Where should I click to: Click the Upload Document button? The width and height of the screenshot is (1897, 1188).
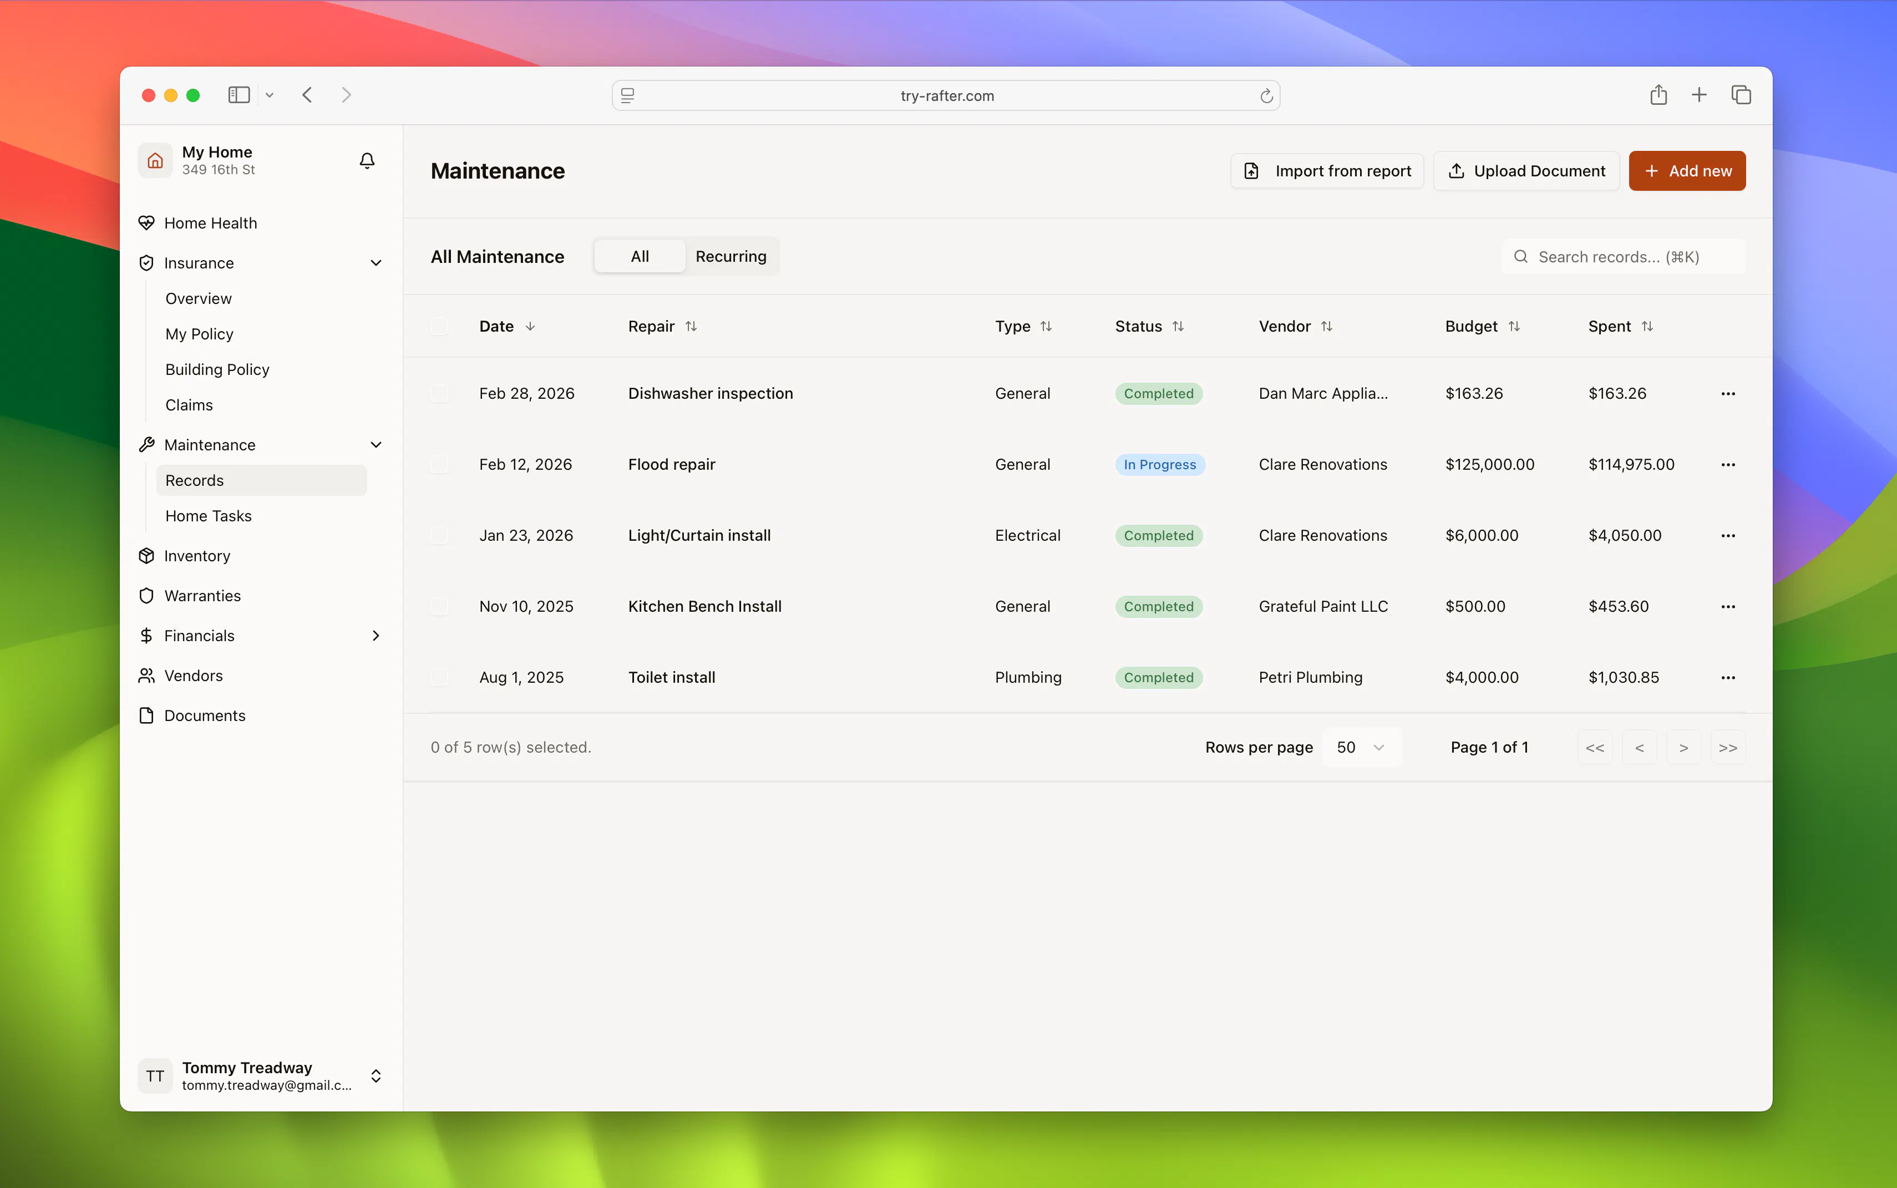pos(1526,170)
